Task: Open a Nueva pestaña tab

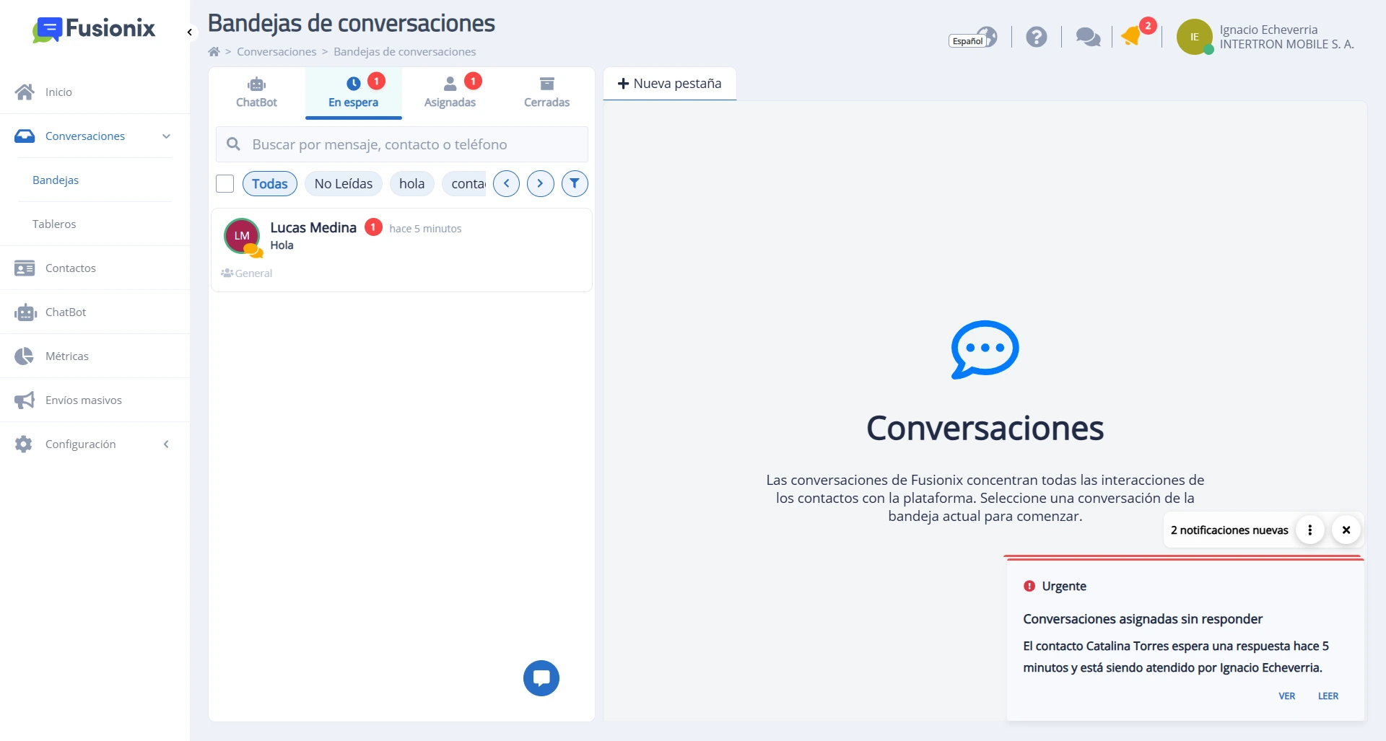Action: coord(670,84)
